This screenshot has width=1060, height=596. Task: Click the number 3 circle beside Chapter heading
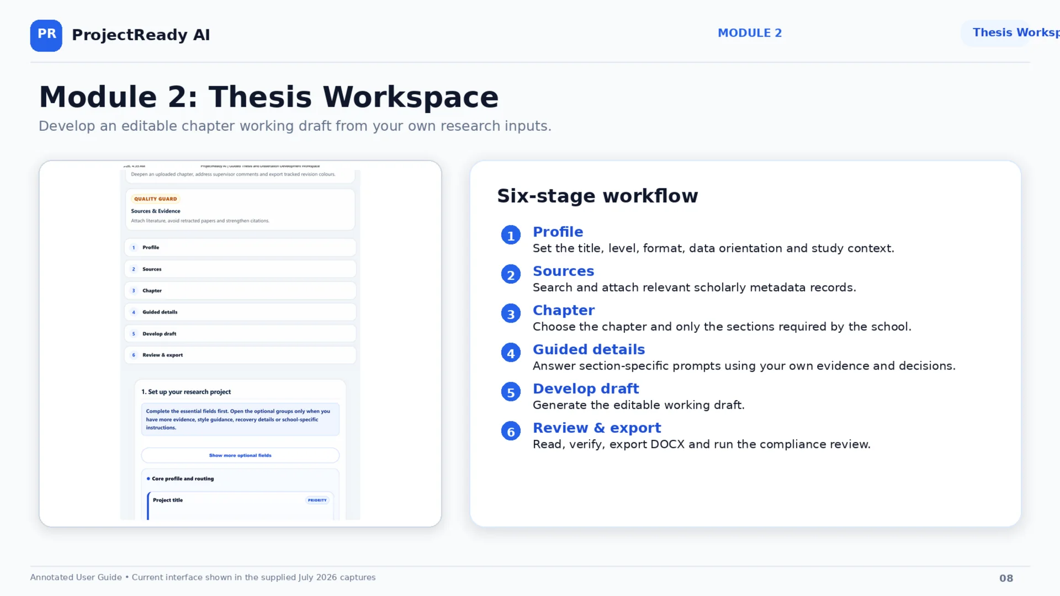(x=511, y=313)
